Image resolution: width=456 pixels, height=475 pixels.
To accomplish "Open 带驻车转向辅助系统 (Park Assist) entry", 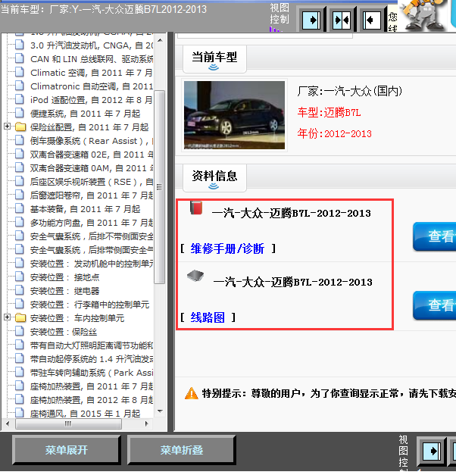I will (x=92, y=373).
